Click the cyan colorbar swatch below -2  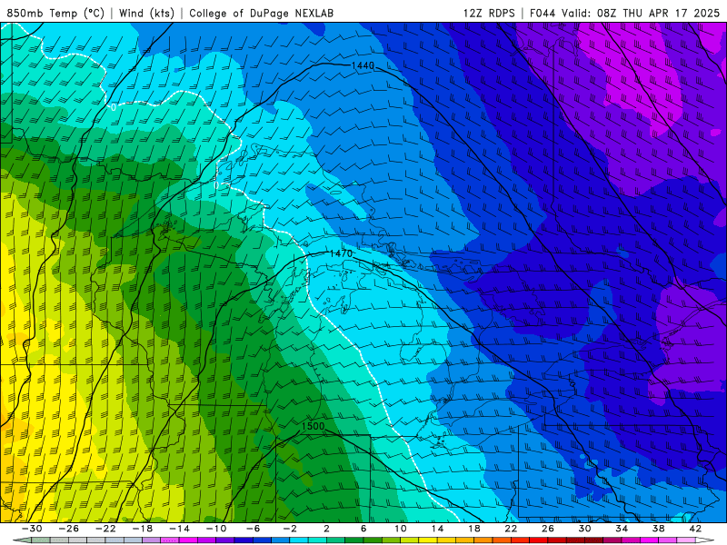(x=299, y=540)
